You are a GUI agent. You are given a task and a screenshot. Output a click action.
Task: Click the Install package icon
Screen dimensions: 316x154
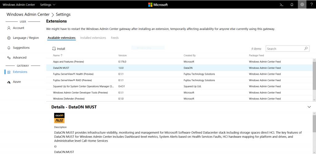pos(54,48)
